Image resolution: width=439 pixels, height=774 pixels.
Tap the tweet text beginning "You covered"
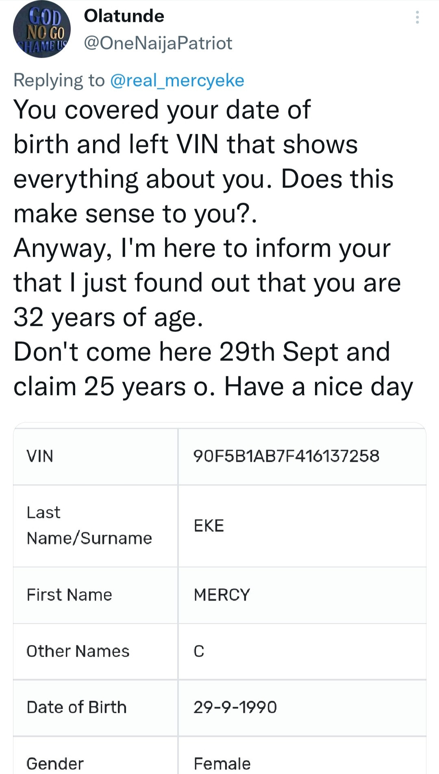click(162, 110)
